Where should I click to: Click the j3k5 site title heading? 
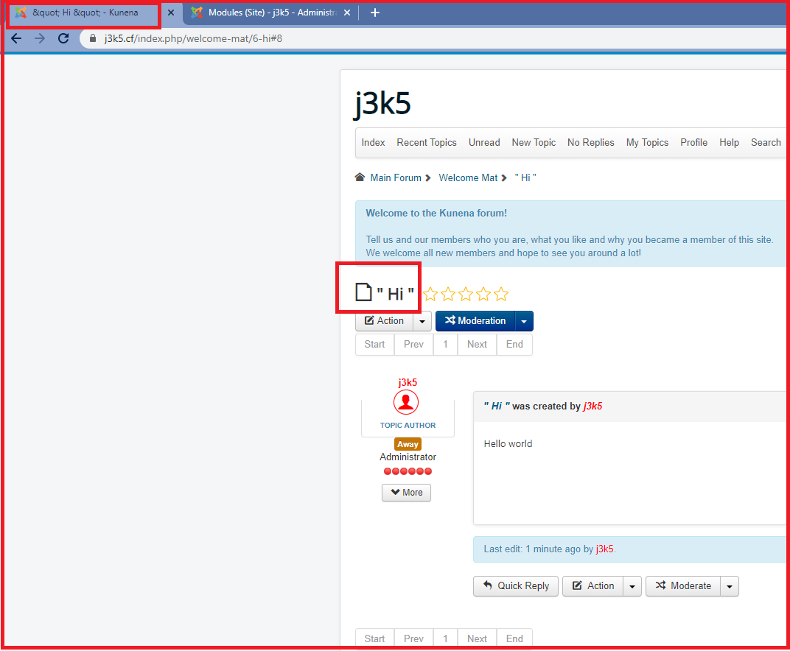click(x=382, y=104)
